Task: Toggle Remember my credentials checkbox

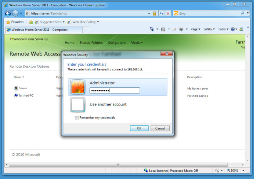Action: [77, 118]
